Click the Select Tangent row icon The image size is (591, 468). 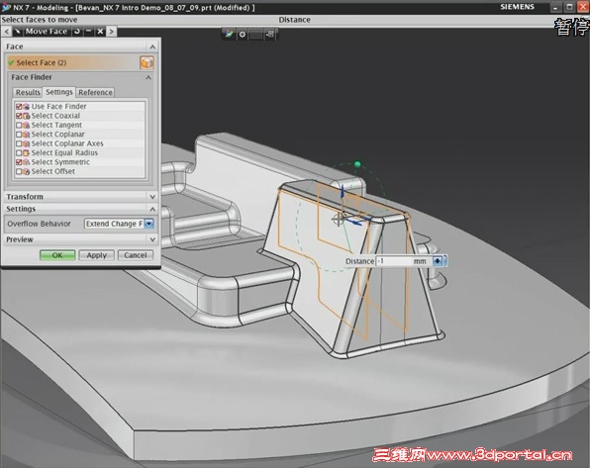pos(27,125)
